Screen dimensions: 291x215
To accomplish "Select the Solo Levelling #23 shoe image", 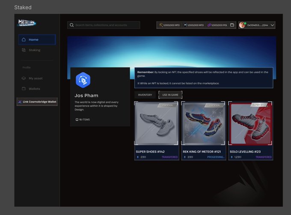I will [x=250, y=124].
